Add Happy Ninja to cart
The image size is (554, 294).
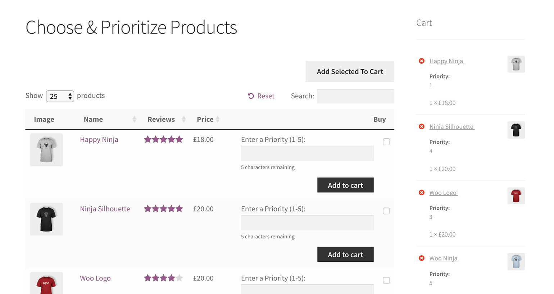coord(345,185)
